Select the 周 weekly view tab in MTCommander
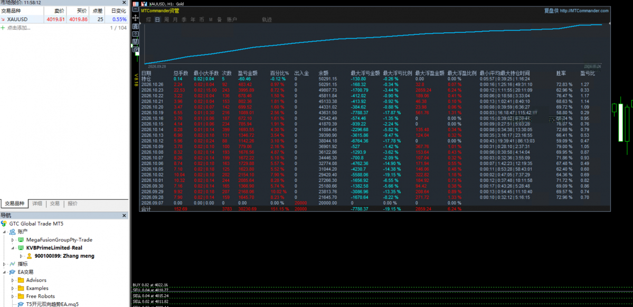633x307 pixels. pyautogui.click(x=166, y=20)
